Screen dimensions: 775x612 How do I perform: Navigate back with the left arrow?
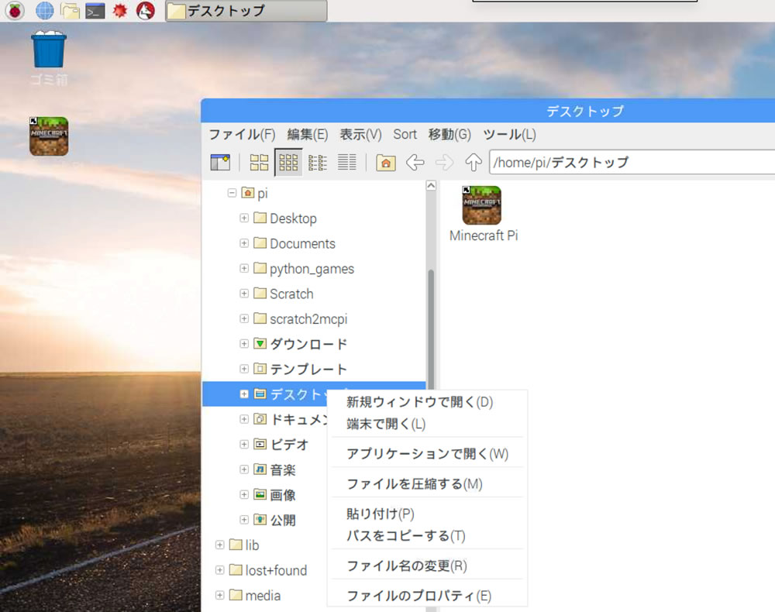click(415, 162)
